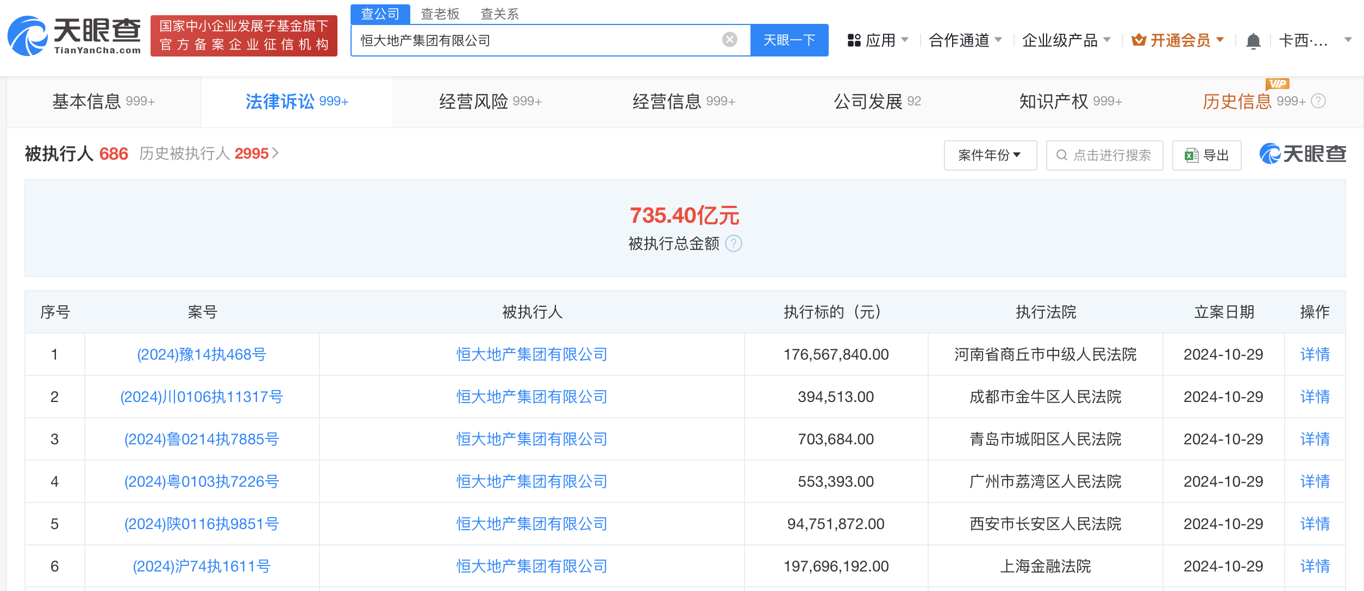1364x591 pixels.
Task: Open the notification bell
Action: pyautogui.click(x=1253, y=40)
